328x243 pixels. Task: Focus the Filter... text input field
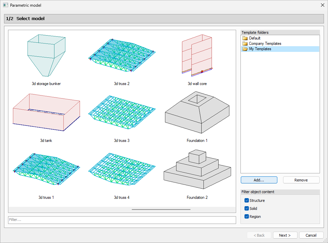pos(122,220)
